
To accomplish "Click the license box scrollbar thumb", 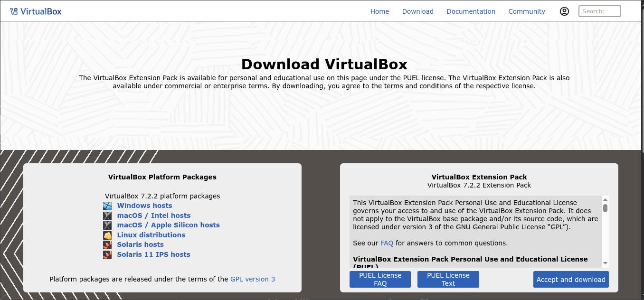I will pyautogui.click(x=605, y=208).
